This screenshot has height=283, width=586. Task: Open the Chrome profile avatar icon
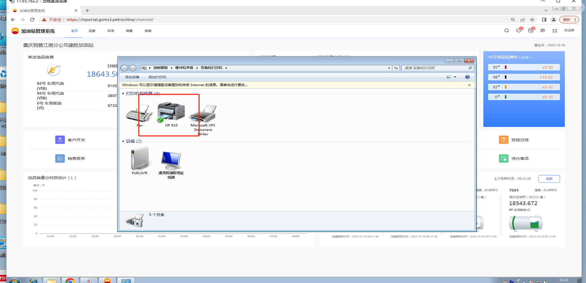click(554, 20)
